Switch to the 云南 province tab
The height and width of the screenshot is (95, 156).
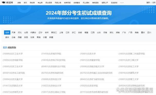(13, 37)
